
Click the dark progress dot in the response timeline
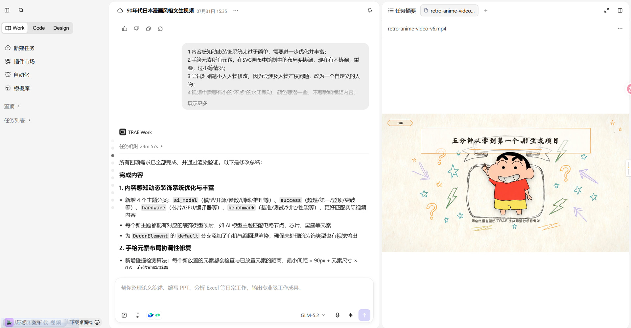tap(113, 155)
